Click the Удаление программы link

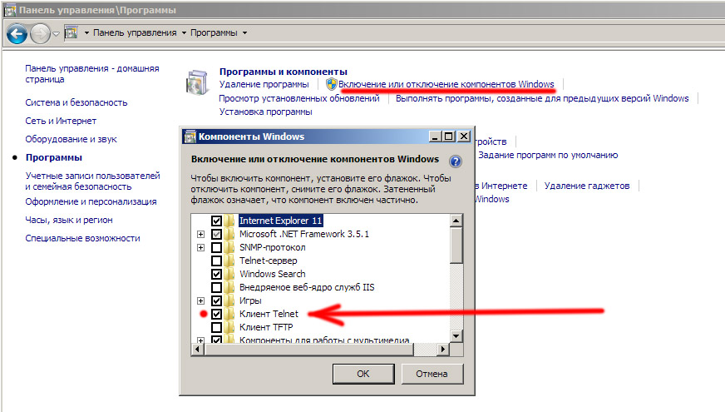264,85
